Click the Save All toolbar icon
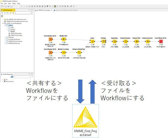Image resolution: width=168 pixels, height=138 pixels. [11, 6]
